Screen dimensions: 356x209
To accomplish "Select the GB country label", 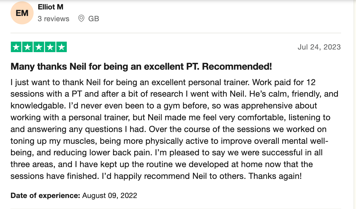I will click(94, 19).
